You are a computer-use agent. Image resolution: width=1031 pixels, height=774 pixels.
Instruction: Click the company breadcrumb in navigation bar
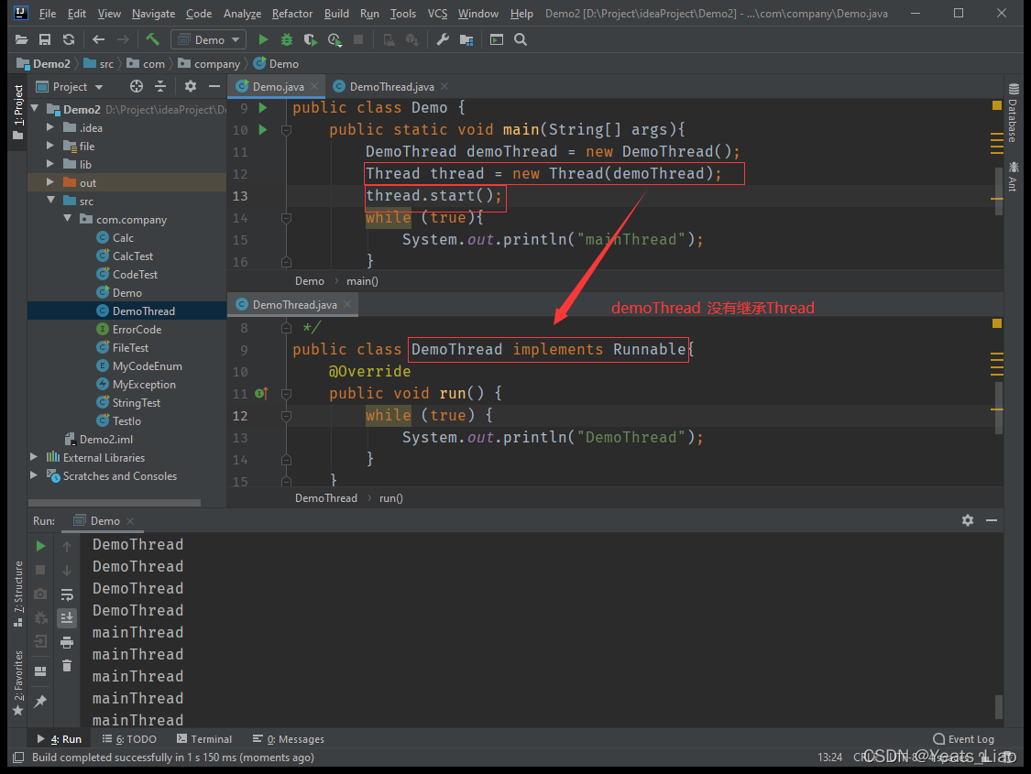tap(209, 64)
